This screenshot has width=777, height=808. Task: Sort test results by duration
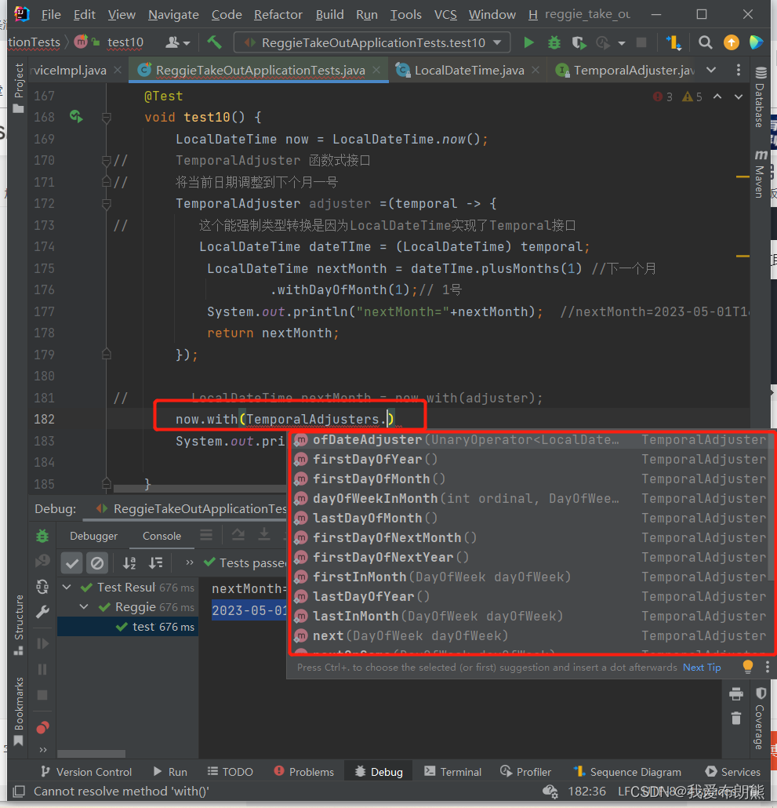tap(155, 562)
